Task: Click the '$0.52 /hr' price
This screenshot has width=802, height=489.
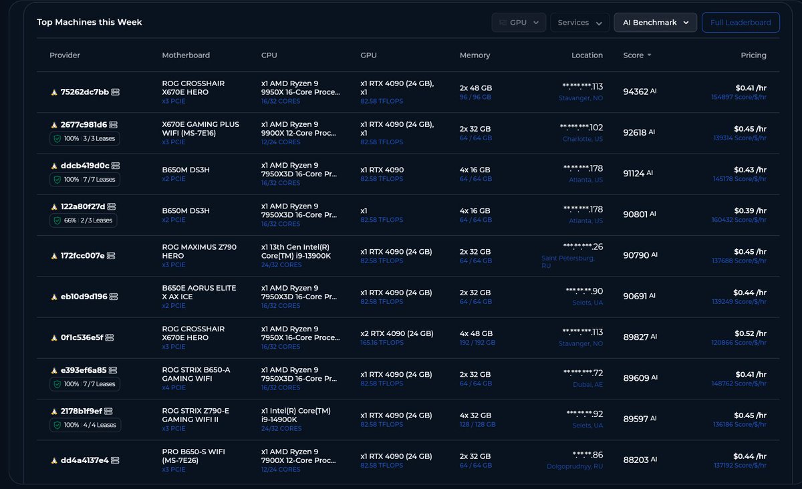Action: [x=751, y=333]
